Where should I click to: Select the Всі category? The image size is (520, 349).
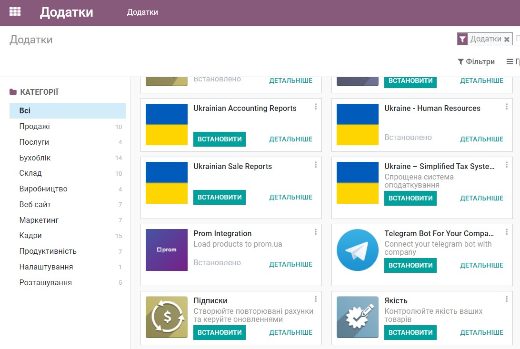[x=23, y=110]
